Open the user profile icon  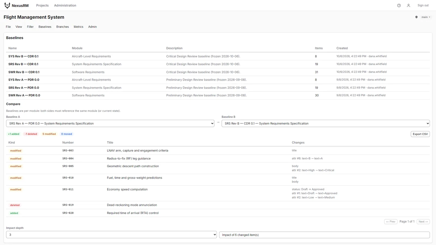click(408, 5)
